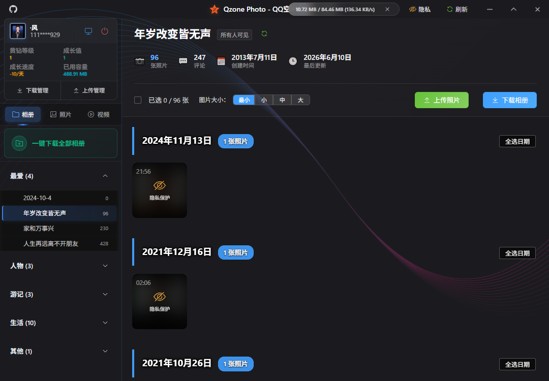This screenshot has width=549, height=381.
Task: Click the green refresh icon beside album title
Action: (264, 34)
